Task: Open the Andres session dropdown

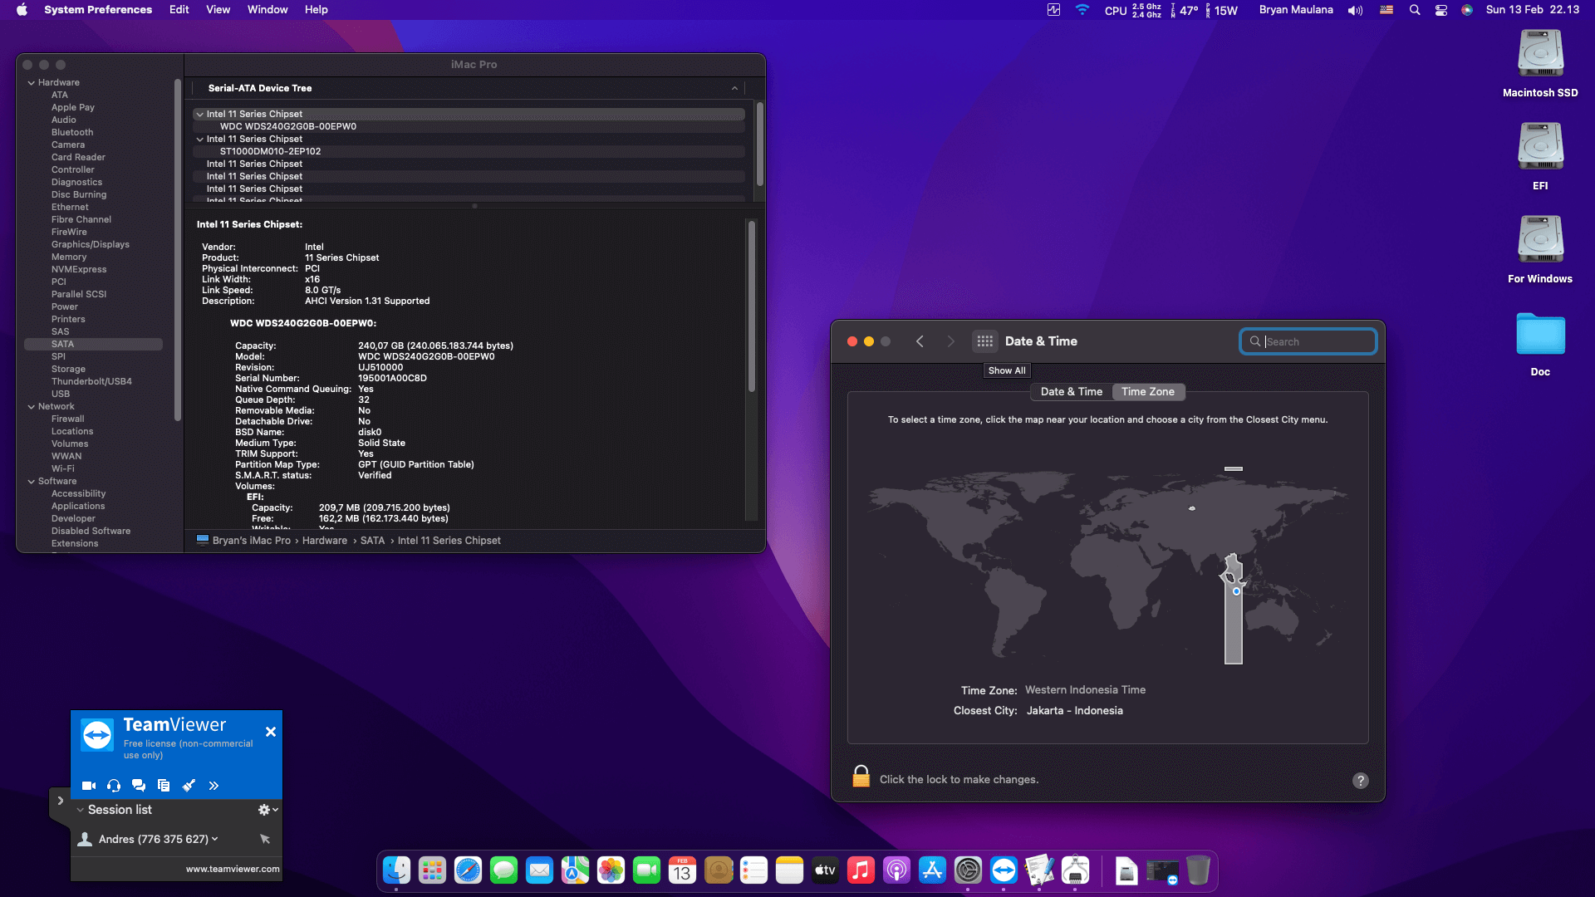Action: 215,839
